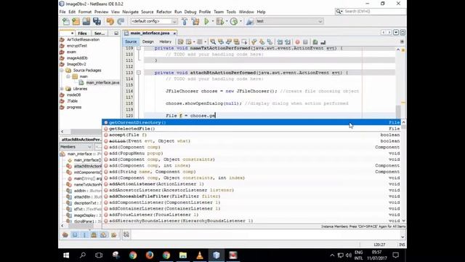Click the Find Selection magnifier icon
Image resolution: width=465 pixels, height=262 pixels.
pyautogui.click(x=213, y=42)
